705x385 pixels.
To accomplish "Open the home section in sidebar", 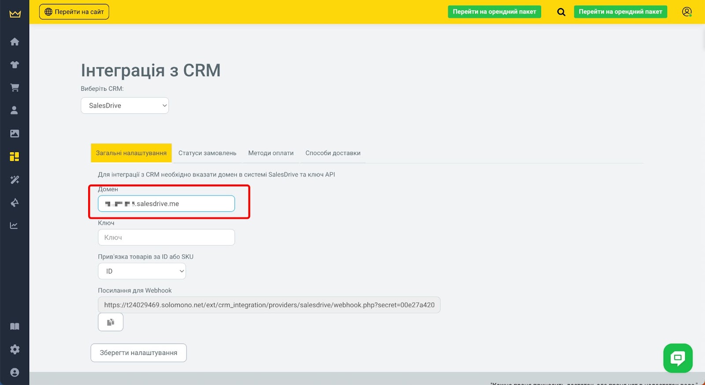I will pos(15,41).
